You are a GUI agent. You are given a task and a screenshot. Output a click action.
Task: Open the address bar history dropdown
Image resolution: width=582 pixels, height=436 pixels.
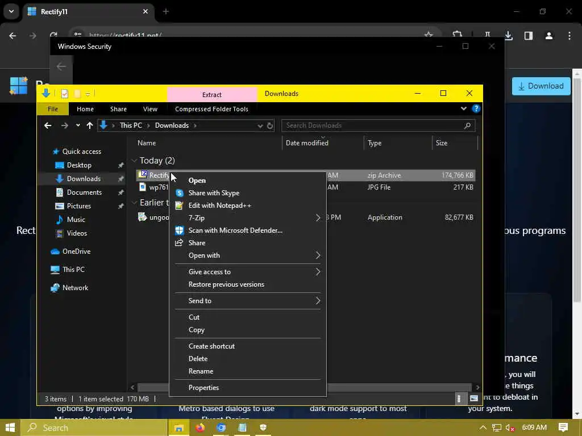[260, 125]
